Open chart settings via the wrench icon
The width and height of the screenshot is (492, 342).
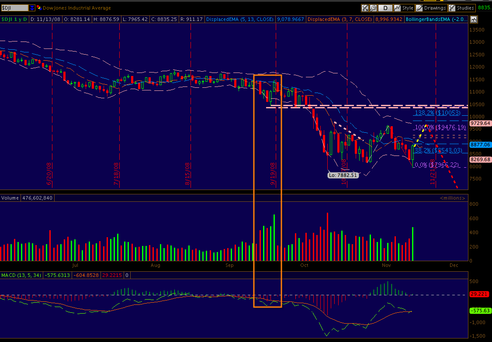tap(374, 8)
